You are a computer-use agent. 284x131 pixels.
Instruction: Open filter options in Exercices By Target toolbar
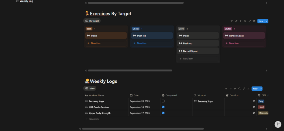pyautogui.click(x=232, y=21)
